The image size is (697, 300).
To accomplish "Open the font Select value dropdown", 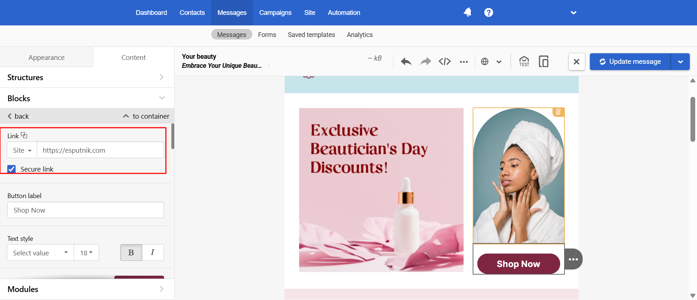I will pyautogui.click(x=40, y=253).
